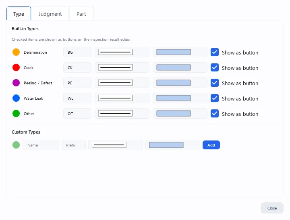290x220 pixels.
Task: Edit the PE prefix field for Peeling / Defect
Action: 77,83
